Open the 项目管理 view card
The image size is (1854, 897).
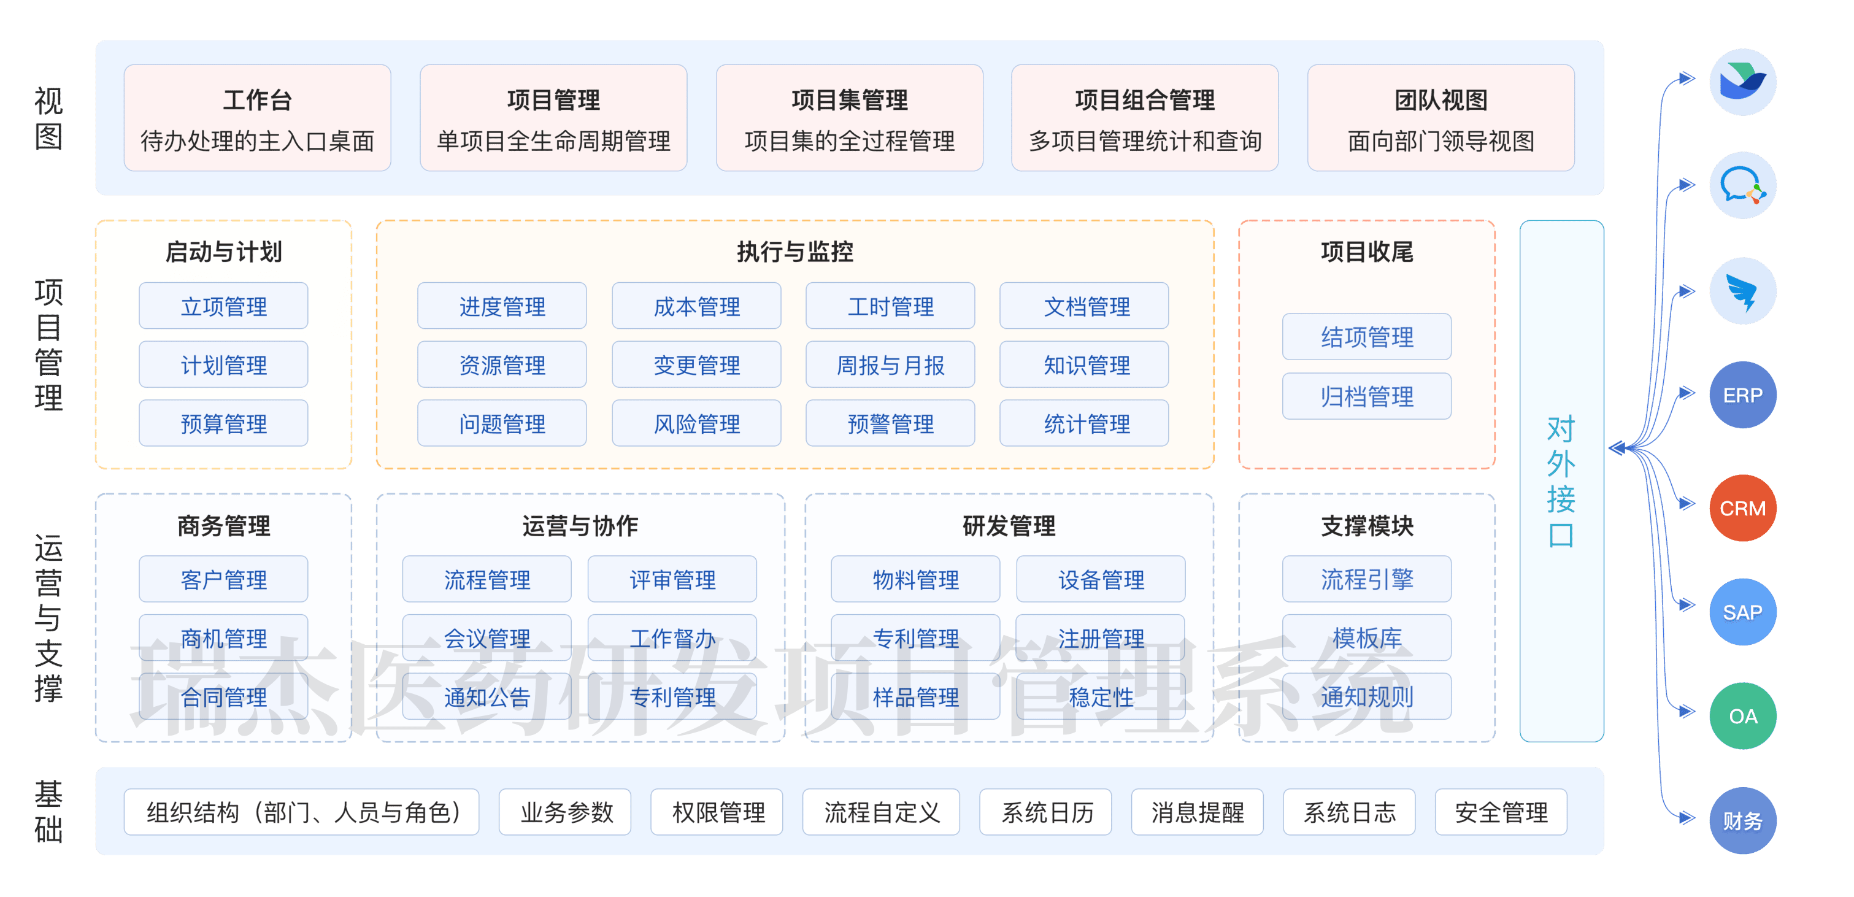(553, 118)
